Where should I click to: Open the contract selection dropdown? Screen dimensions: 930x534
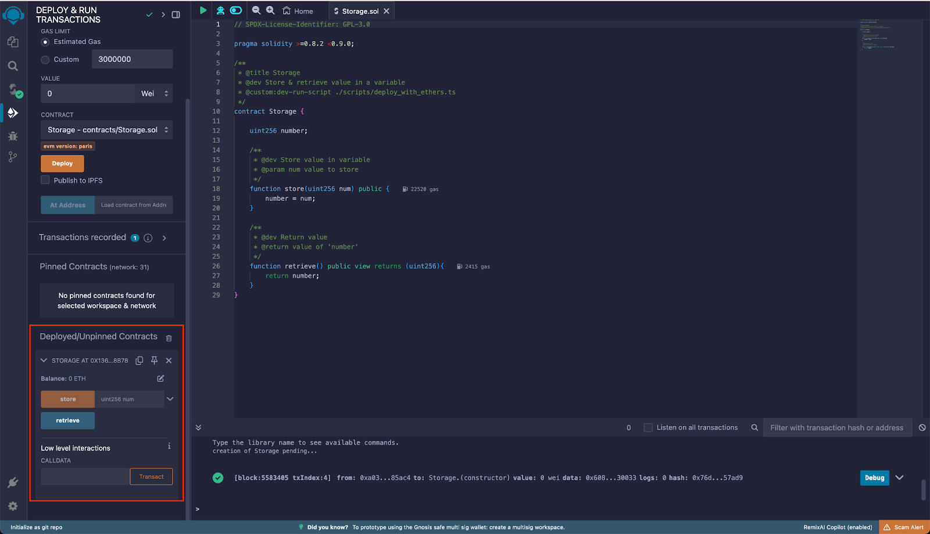coord(107,130)
